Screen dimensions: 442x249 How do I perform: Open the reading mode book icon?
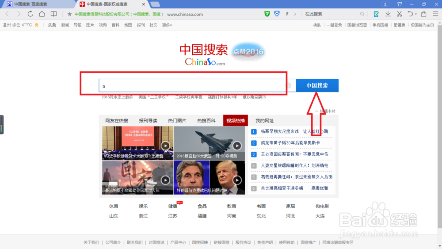click(x=53, y=14)
